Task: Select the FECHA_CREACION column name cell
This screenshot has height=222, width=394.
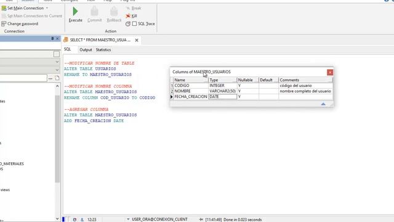Action: pos(191,97)
